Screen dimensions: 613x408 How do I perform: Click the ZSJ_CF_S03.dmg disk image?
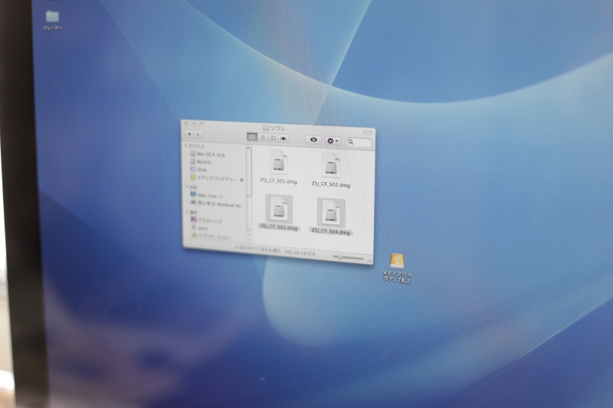point(278,208)
